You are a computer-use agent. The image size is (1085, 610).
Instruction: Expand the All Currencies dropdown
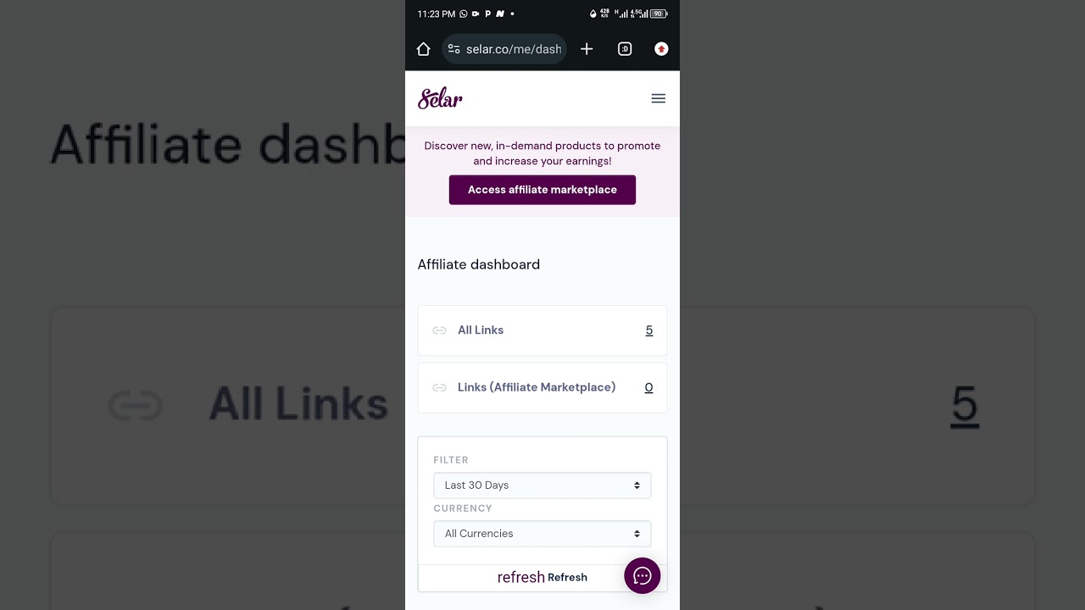(x=542, y=534)
